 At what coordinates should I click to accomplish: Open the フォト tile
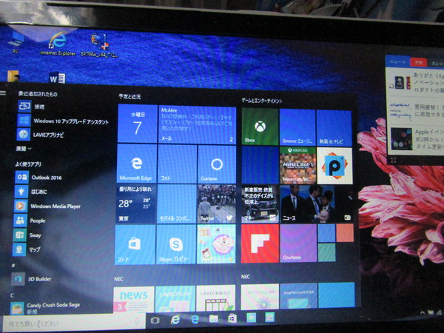click(178, 164)
